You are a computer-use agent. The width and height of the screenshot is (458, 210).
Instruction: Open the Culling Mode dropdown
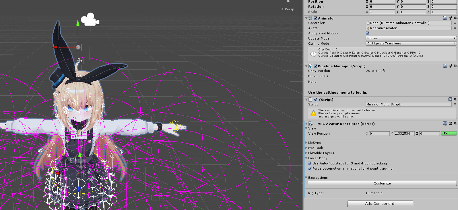[411, 44]
